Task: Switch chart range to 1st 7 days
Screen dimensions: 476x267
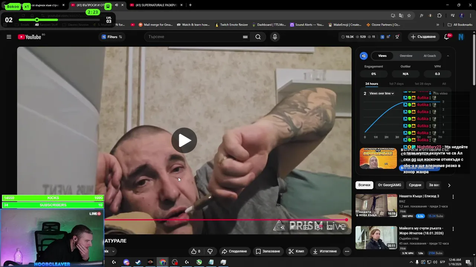Action: pos(396,84)
